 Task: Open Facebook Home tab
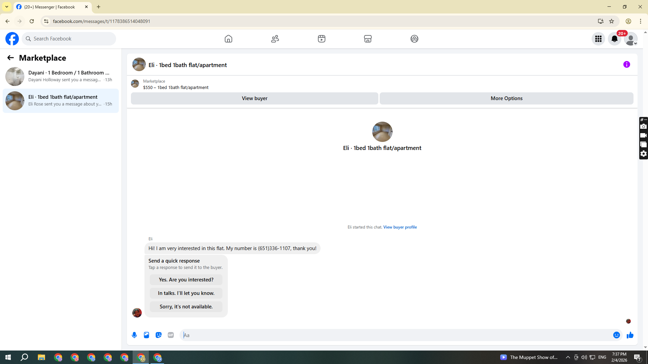pos(228,39)
